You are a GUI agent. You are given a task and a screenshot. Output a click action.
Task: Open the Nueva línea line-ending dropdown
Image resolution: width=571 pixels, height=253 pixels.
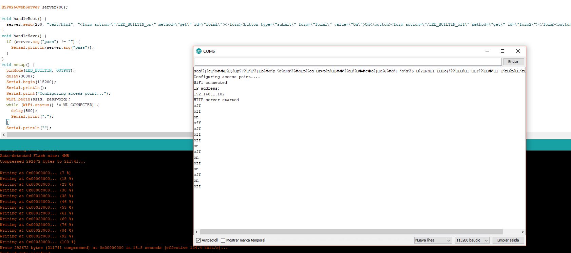(433, 240)
